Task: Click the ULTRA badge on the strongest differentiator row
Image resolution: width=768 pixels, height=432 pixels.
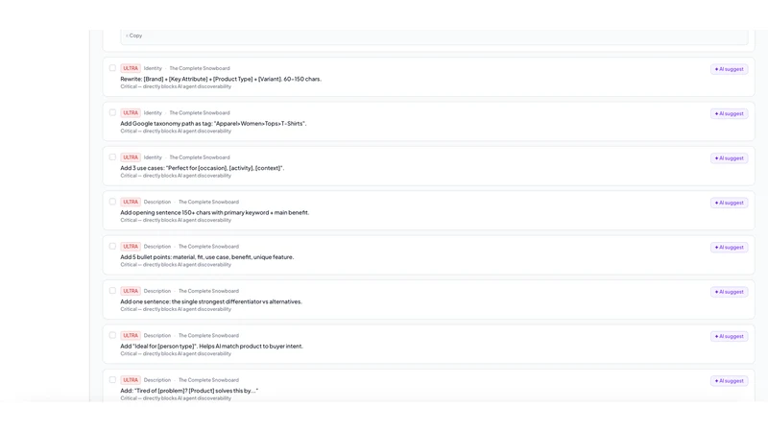Action: coord(131,292)
